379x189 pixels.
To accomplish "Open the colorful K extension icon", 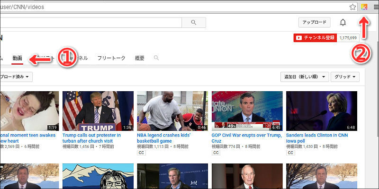I will tap(364, 7).
